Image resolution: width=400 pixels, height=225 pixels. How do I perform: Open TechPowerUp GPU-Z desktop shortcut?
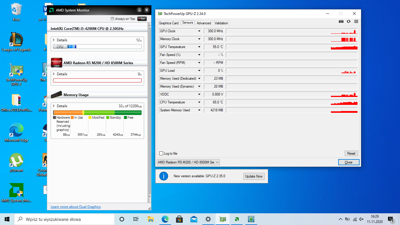click(x=16, y=74)
